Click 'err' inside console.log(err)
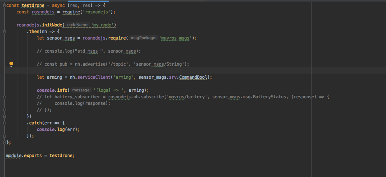The image size is (386, 177). [x=71, y=129]
